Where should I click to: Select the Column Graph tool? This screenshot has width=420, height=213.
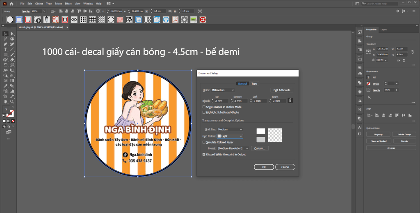12,91
